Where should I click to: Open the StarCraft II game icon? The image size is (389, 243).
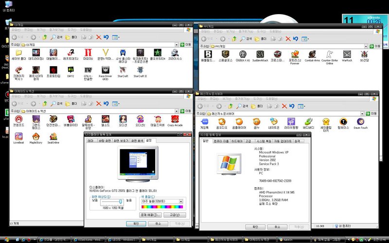(x=140, y=69)
